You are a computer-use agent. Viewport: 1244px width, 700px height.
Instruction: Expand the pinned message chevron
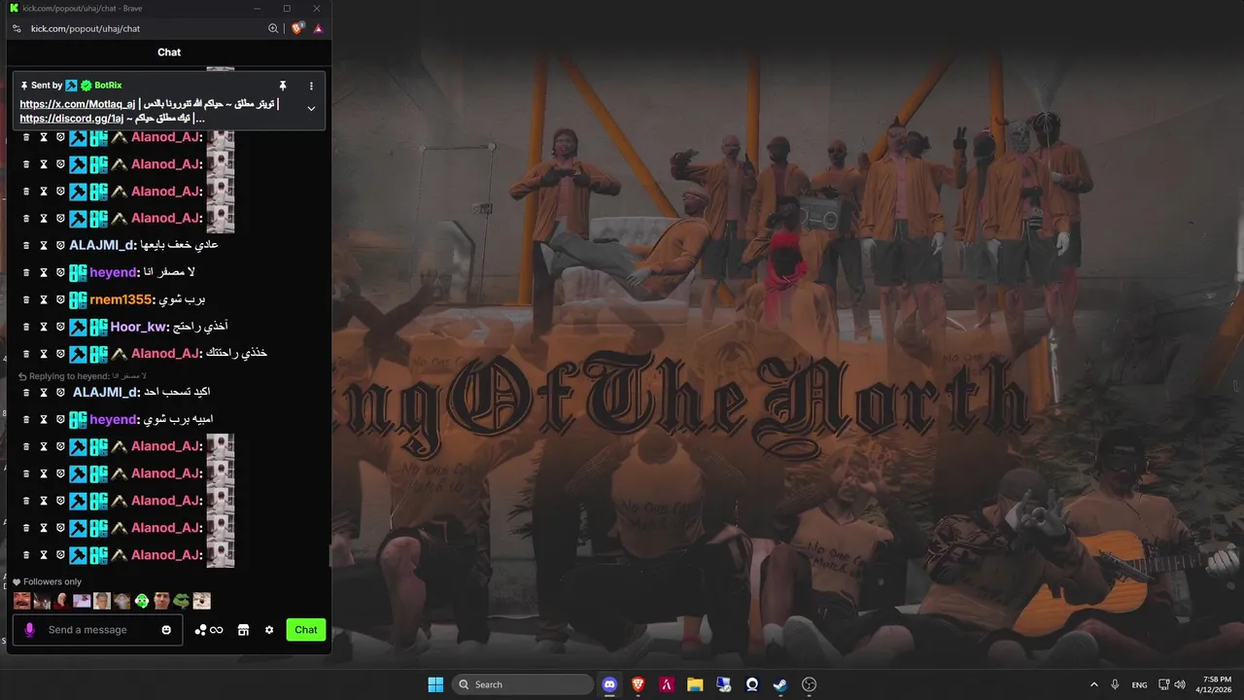point(311,108)
